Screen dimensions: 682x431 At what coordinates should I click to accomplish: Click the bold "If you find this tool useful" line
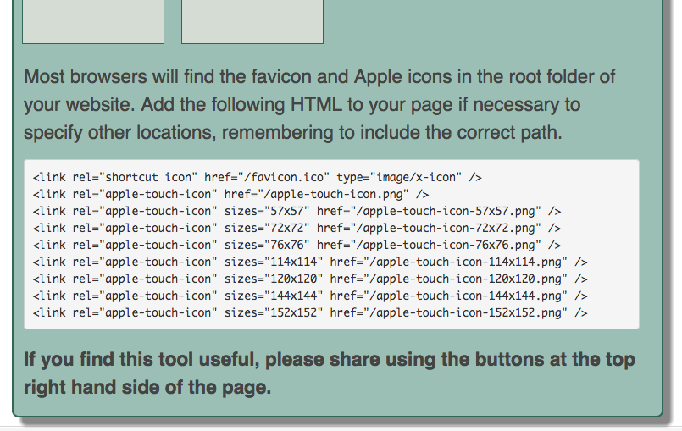pyautogui.click(x=330, y=360)
